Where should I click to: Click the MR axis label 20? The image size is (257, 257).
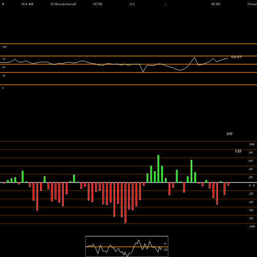[x=251, y=177]
